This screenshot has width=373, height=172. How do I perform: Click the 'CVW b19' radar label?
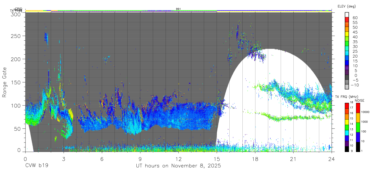pyautogui.click(x=36, y=166)
